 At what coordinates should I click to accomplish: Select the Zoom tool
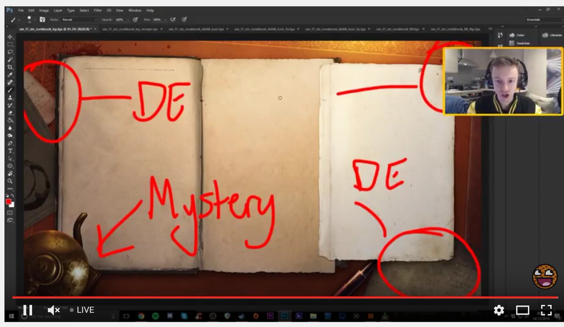point(10,181)
